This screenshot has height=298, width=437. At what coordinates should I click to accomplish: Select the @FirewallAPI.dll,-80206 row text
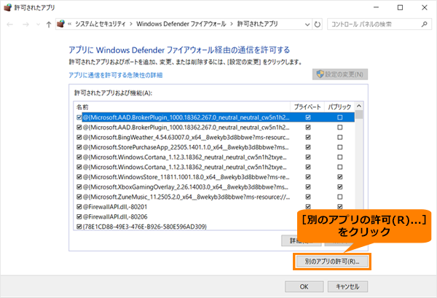(x=115, y=217)
